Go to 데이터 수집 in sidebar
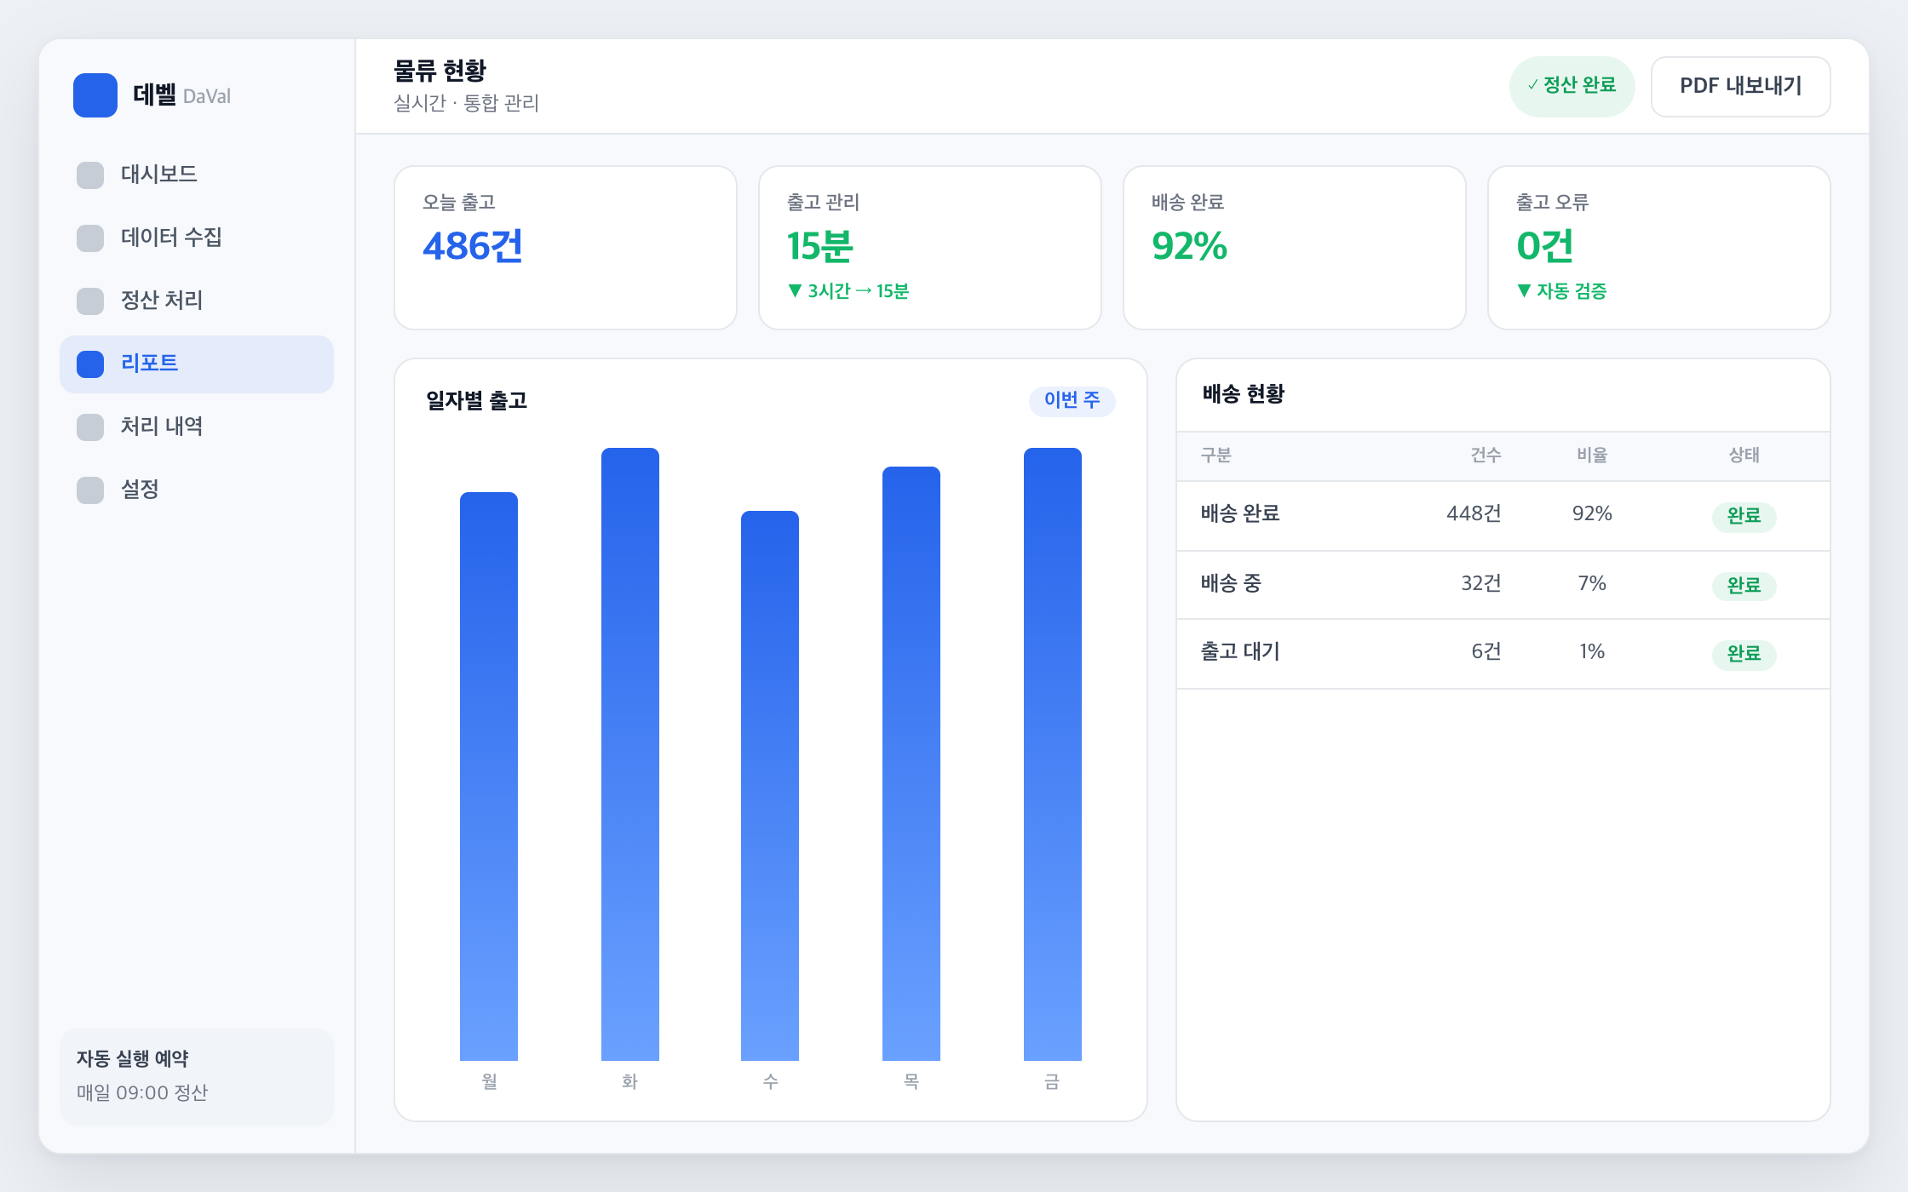Screen dimensions: 1908x1192 coord(197,238)
